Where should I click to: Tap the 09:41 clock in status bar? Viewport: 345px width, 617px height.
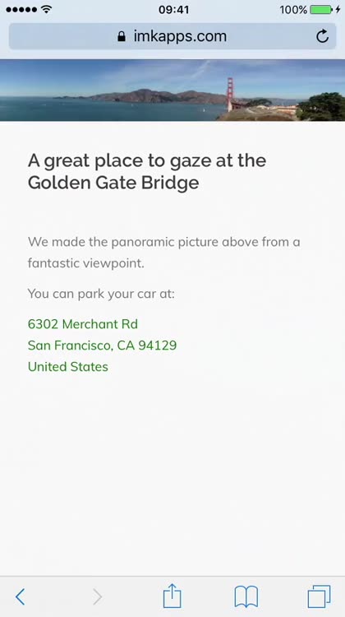(173, 10)
